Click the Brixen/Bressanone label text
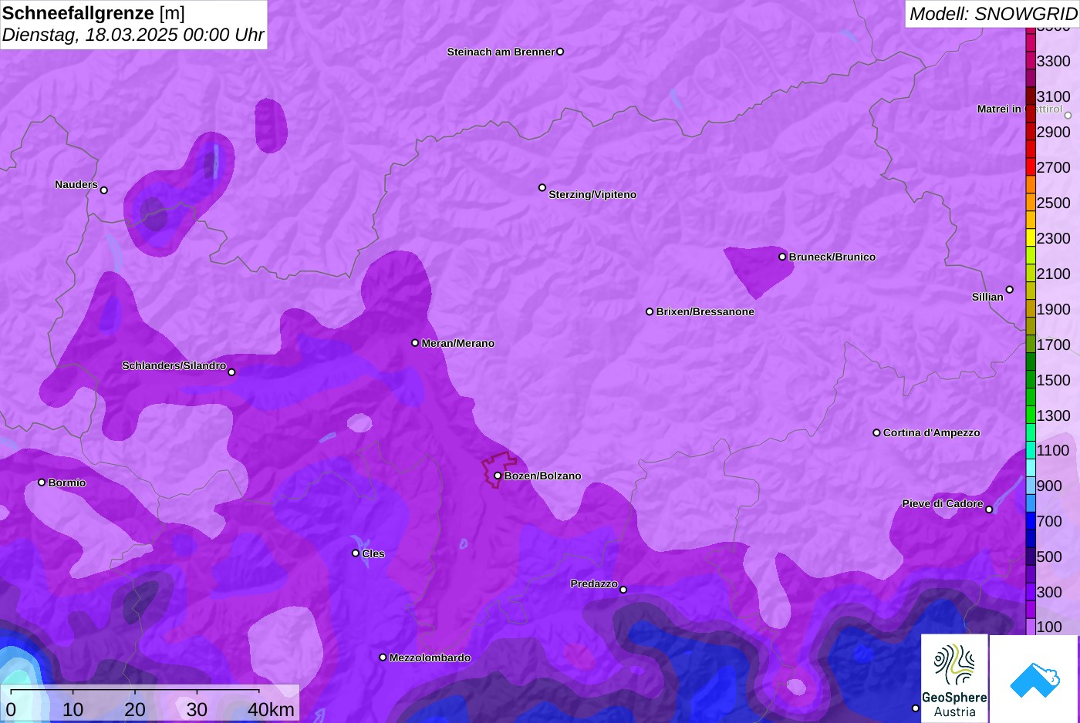The height and width of the screenshot is (723, 1080). [705, 311]
